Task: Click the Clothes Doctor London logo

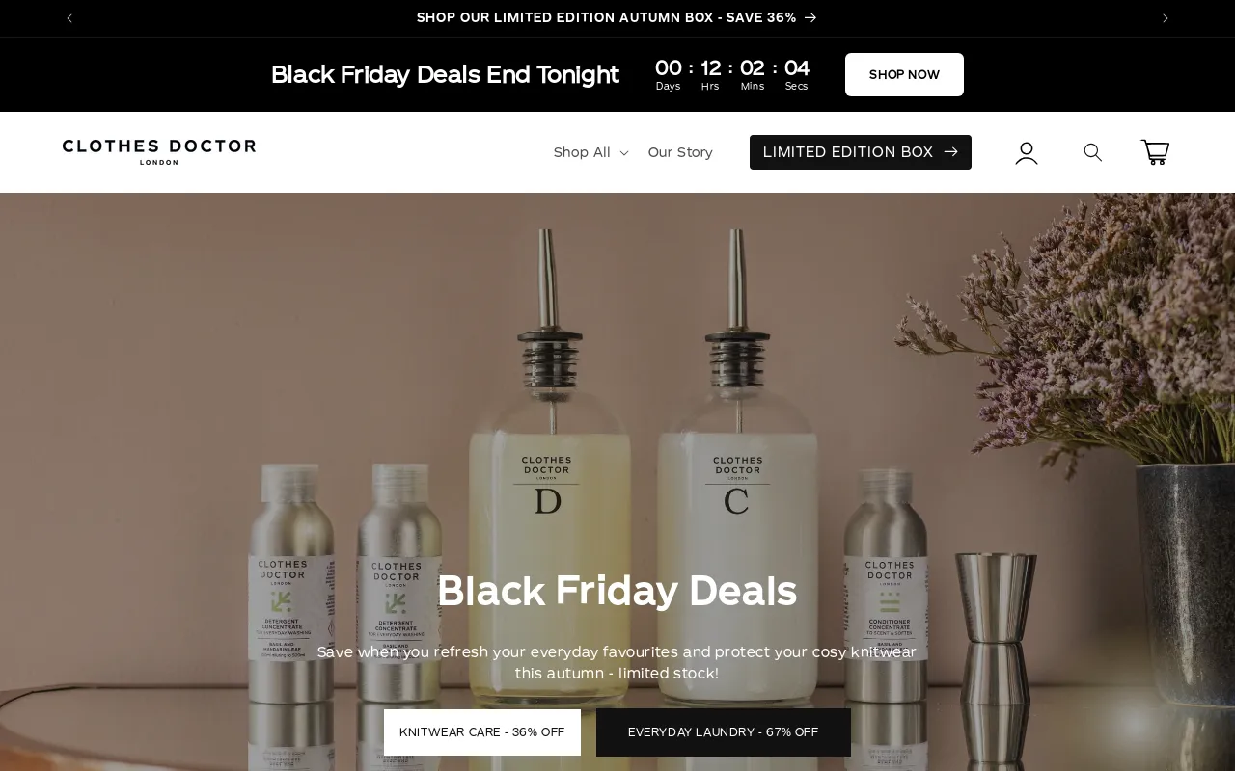Action: (x=159, y=152)
